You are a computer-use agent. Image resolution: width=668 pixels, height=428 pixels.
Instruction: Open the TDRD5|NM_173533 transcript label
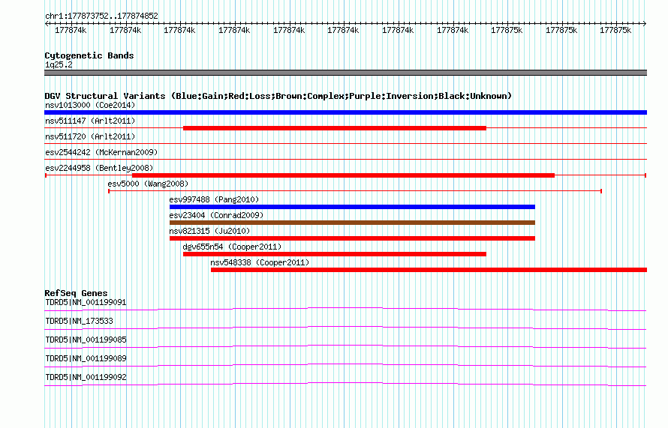(80, 322)
